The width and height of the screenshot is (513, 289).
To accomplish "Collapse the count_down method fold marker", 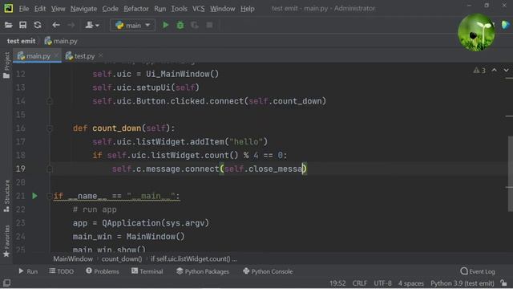I will pyautogui.click(x=50, y=128).
